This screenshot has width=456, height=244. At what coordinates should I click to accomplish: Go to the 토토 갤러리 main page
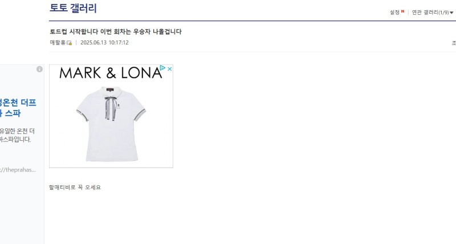point(73,8)
